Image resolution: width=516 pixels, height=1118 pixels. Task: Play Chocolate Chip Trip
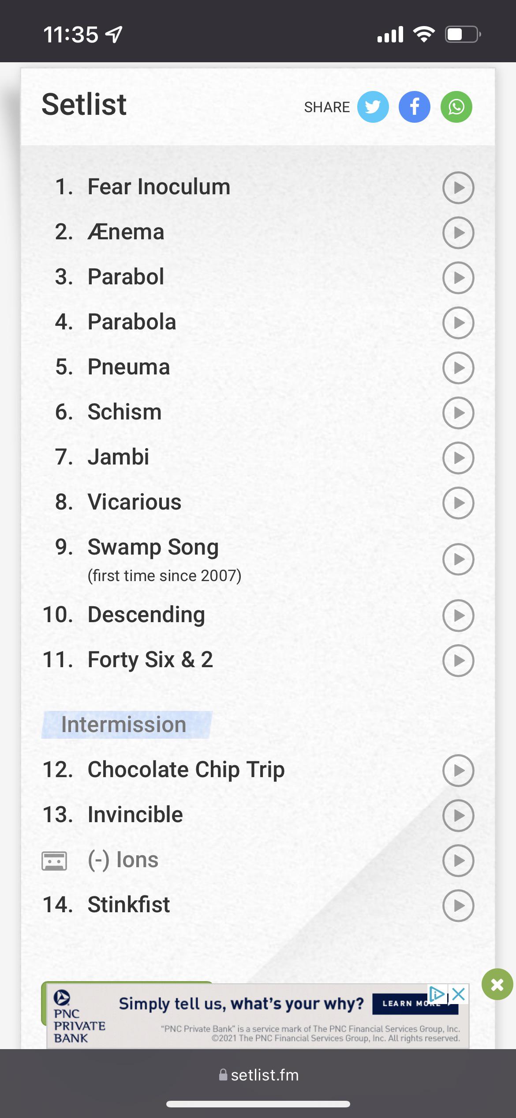click(458, 771)
